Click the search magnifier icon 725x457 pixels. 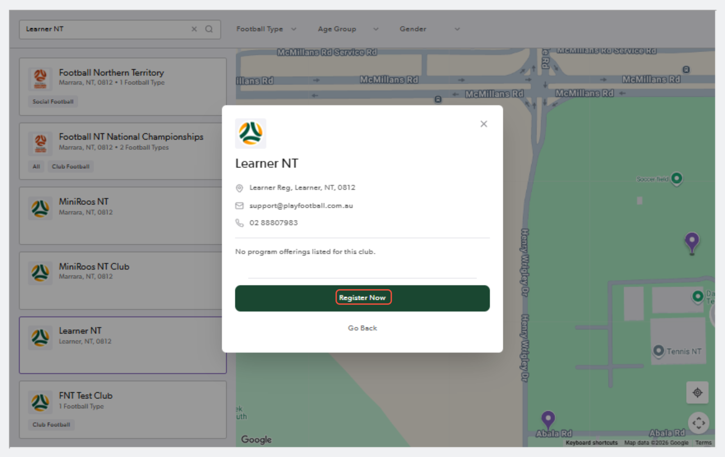[x=209, y=29]
